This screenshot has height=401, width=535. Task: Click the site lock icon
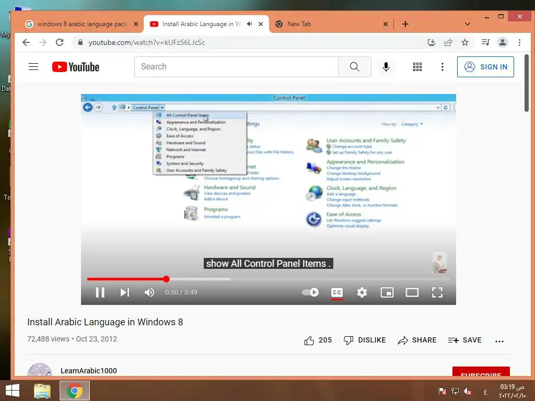(80, 42)
